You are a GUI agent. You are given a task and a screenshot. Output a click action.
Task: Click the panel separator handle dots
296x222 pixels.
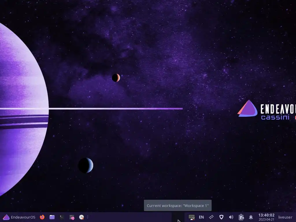coord(88,217)
